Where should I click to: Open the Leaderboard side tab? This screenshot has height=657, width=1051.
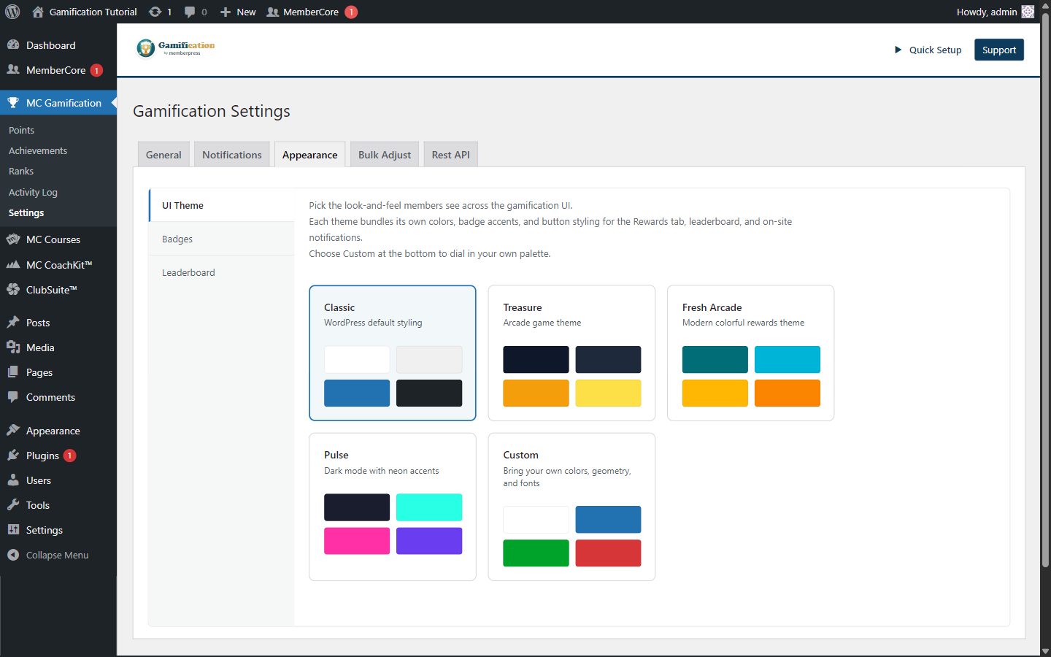pos(222,272)
